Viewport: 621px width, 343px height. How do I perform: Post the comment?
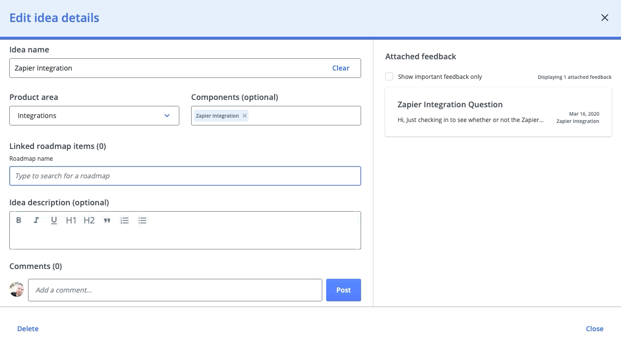343,290
